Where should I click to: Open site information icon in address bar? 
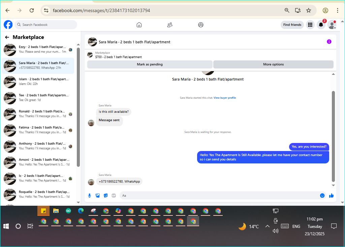[x=46, y=10]
